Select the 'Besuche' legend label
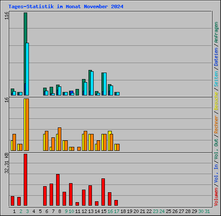221x216 pixels. [x=216, y=101]
